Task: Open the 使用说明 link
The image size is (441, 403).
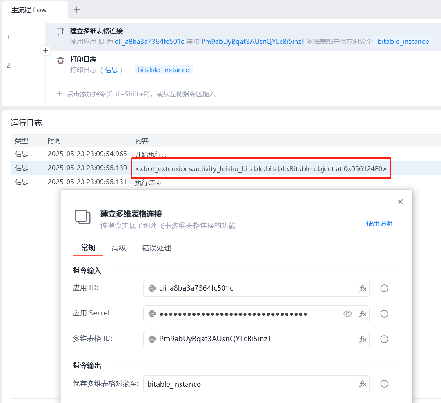Action: pos(379,224)
